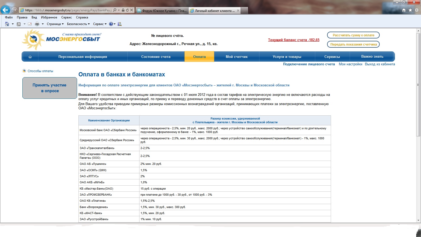Click the Мосэнергосбыт logo
Viewport: 421px width, 237px height.
point(62,39)
